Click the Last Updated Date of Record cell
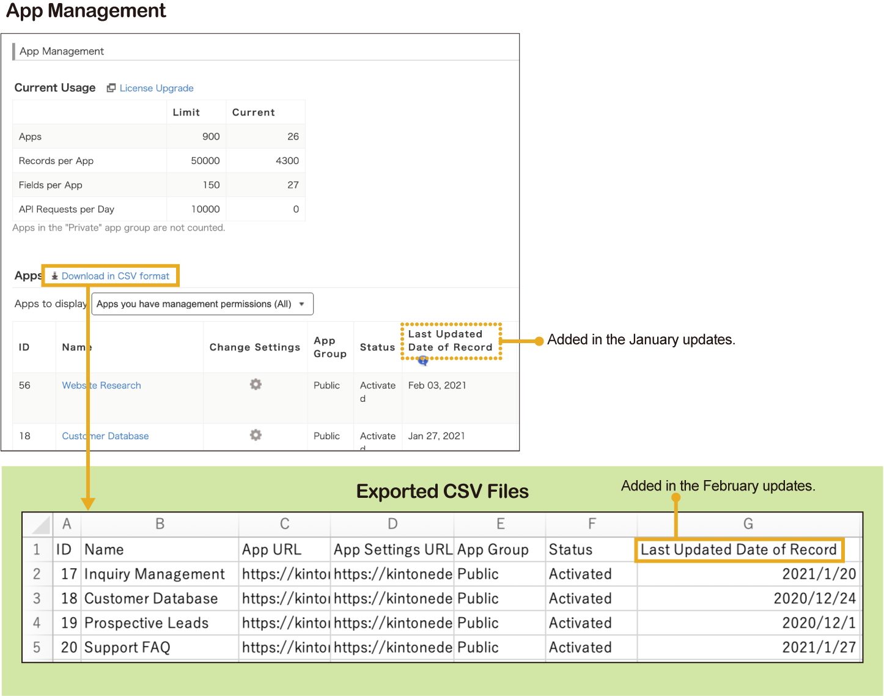Screen dimensions: 884x696 point(739,549)
